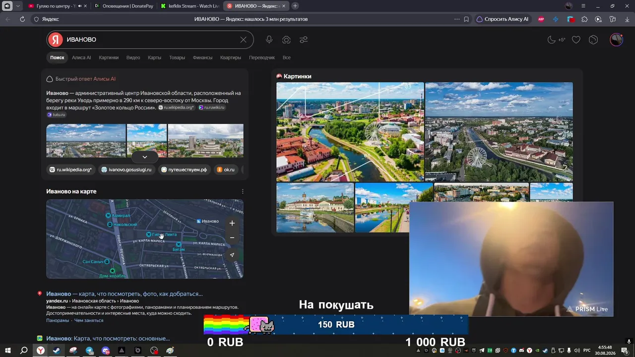Open the Windows notification center
This screenshot has height=357, width=635.
tap(625, 351)
